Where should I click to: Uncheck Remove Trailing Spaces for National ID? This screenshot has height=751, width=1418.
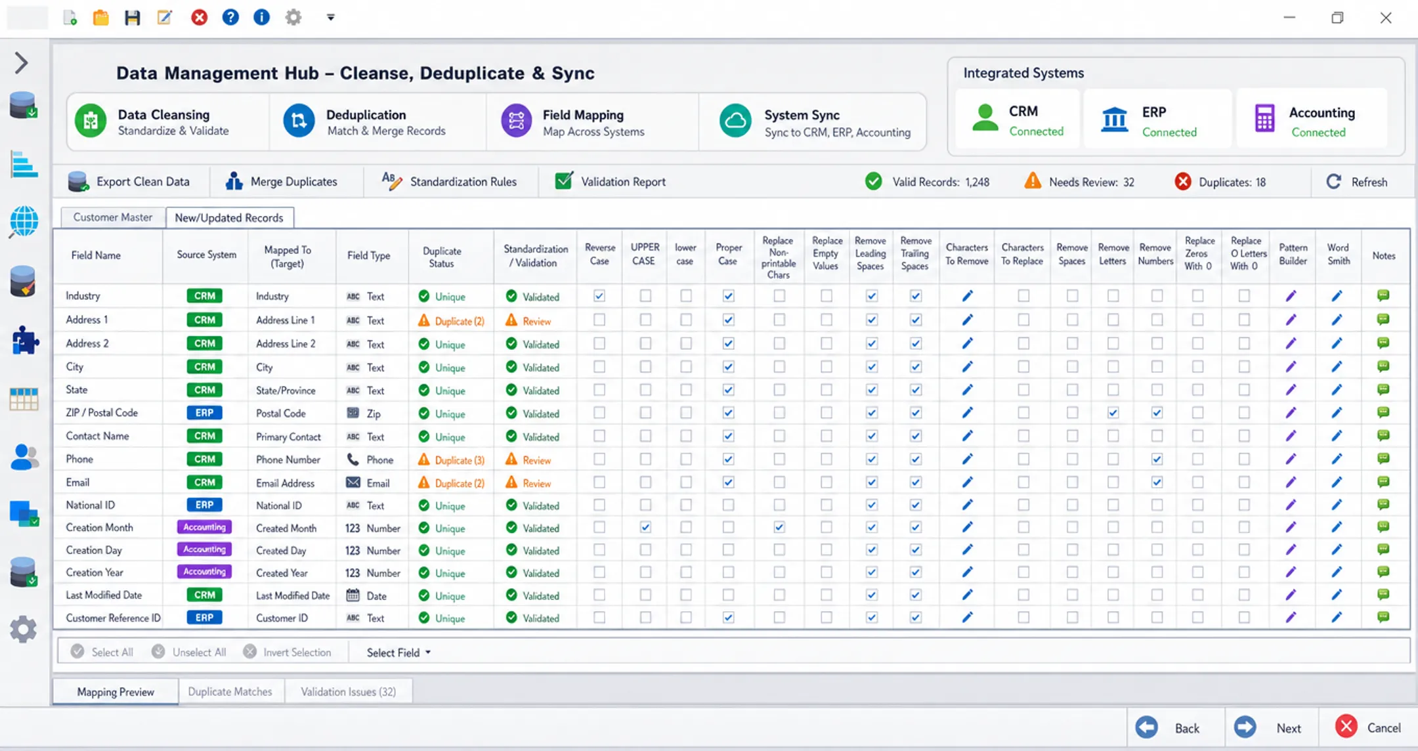915,505
